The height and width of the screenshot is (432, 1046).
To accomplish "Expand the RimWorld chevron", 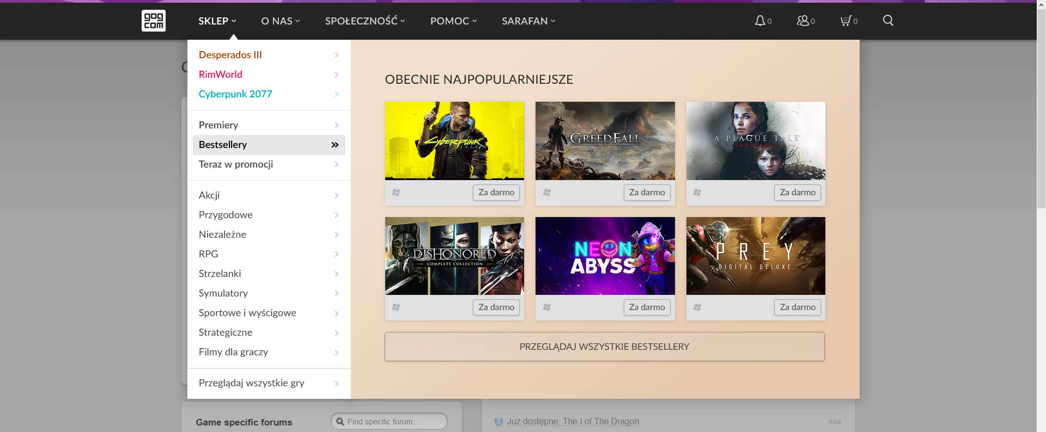I will point(336,75).
